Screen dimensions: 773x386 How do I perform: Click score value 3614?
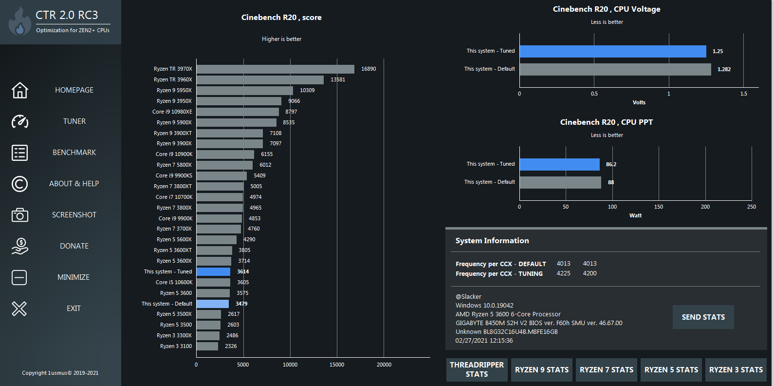(243, 271)
